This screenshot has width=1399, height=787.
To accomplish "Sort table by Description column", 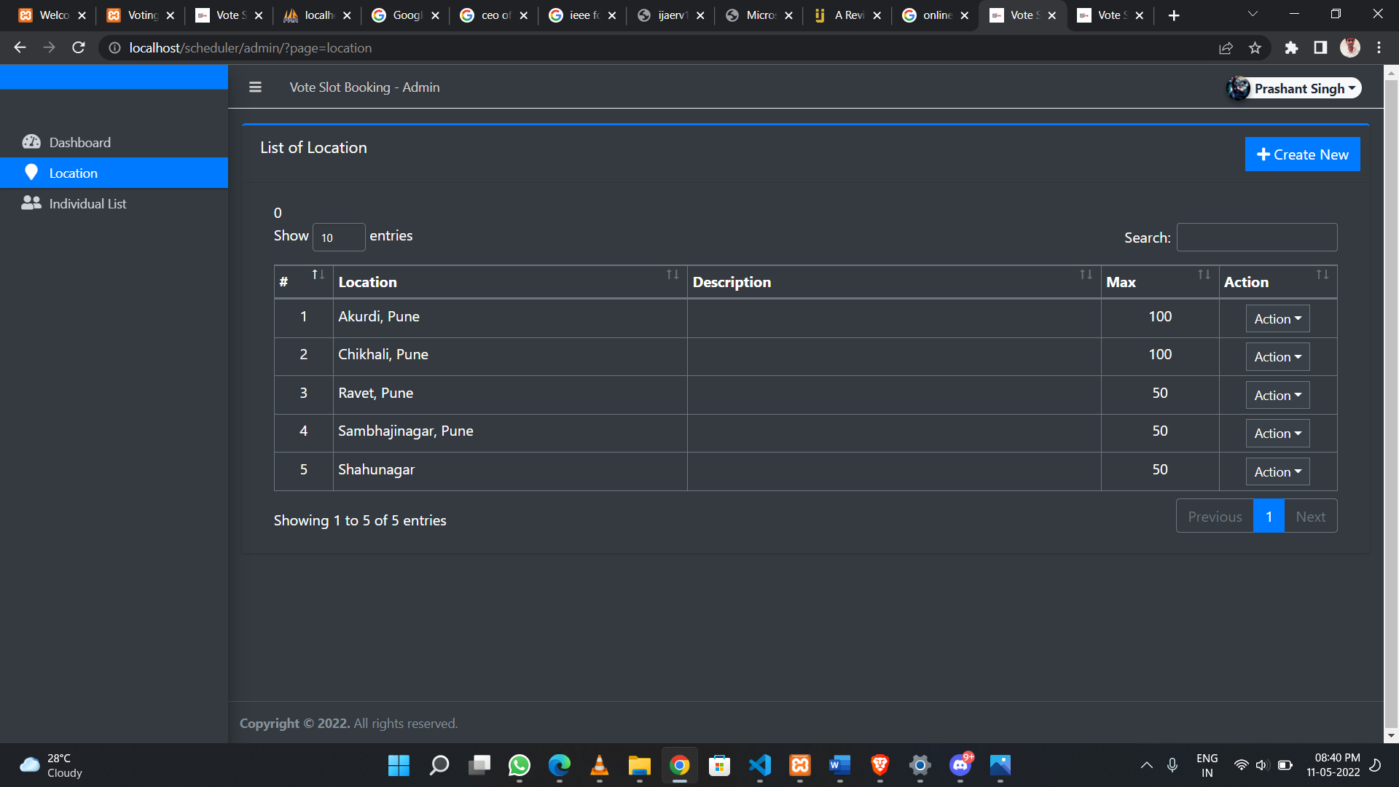I will (893, 281).
